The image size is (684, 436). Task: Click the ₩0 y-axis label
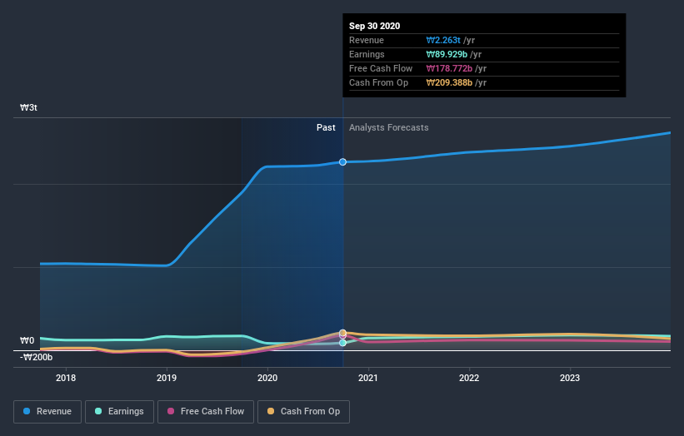tap(27, 340)
